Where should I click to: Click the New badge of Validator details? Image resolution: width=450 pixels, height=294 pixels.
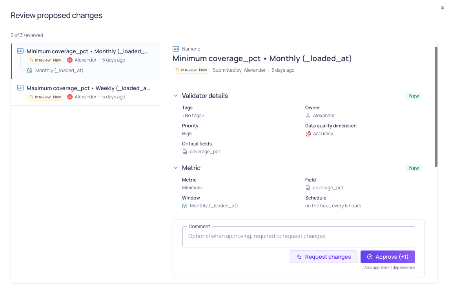click(414, 96)
